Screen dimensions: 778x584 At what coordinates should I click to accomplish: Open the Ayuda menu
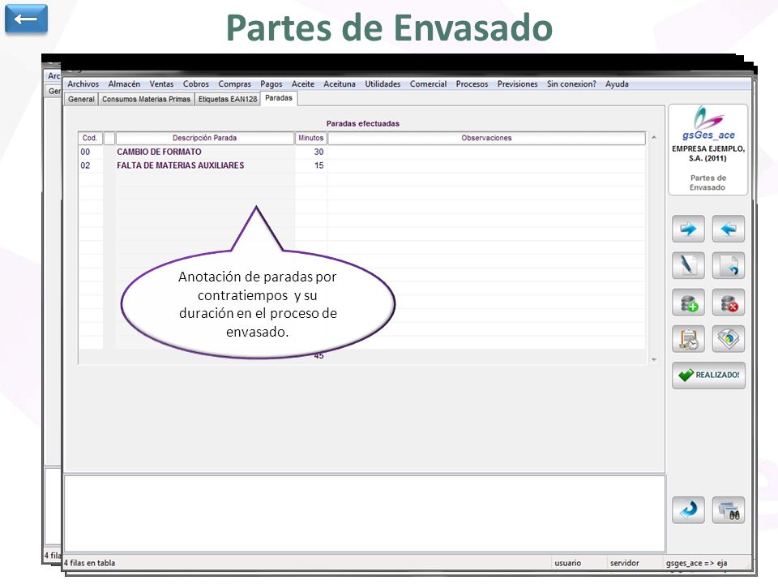click(617, 84)
